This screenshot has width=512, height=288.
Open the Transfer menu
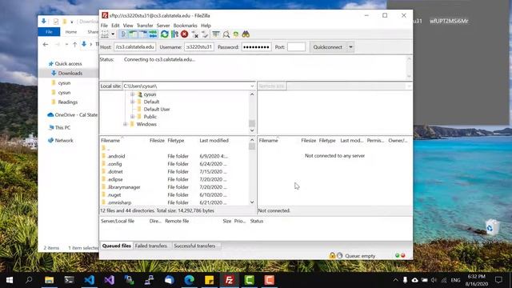click(145, 26)
